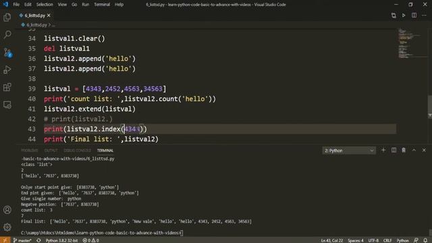Open the terminal selector dropdown '2: Python'
Viewport: 432px width, 243px height.
coord(349,151)
